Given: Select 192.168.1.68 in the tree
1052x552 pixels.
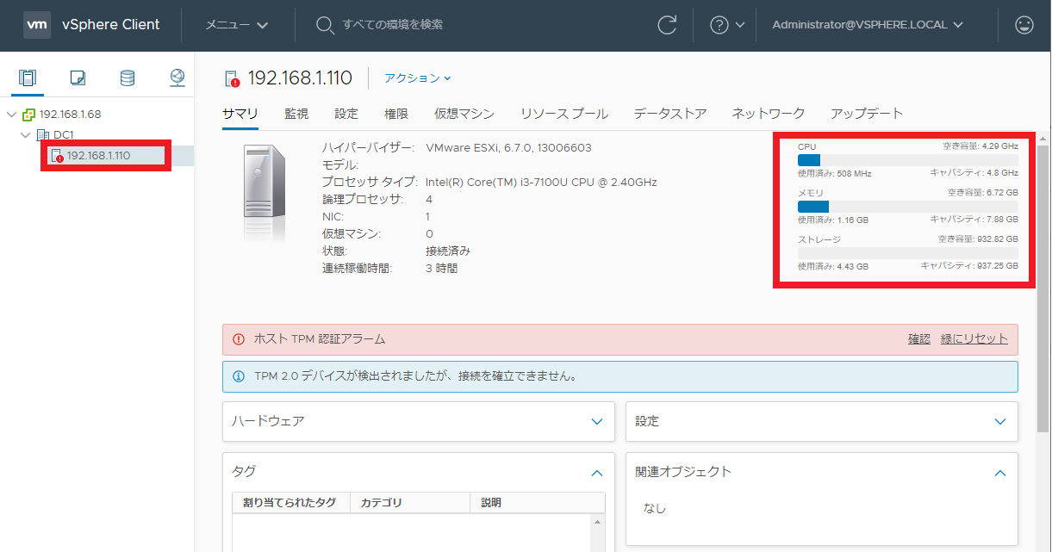Looking at the screenshot, I should [71, 115].
